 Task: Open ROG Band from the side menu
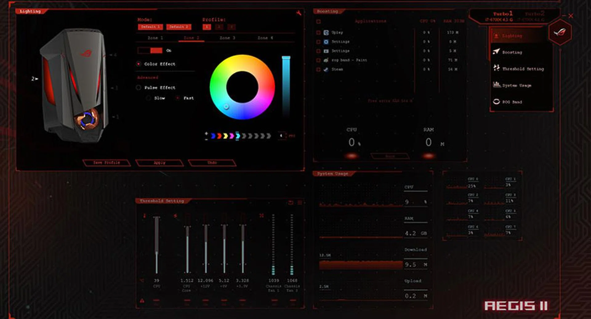coord(512,102)
